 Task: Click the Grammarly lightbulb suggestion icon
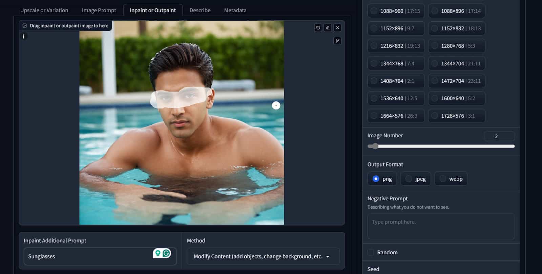click(x=158, y=253)
